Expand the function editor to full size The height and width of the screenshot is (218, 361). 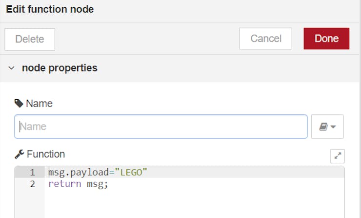click(x=337, y=156)
